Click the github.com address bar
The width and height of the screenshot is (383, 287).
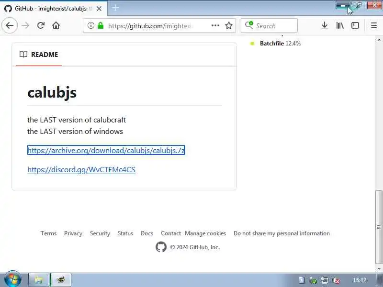coord(159,25)
